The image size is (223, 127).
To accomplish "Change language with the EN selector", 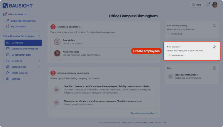I will [x=165, y=122].
